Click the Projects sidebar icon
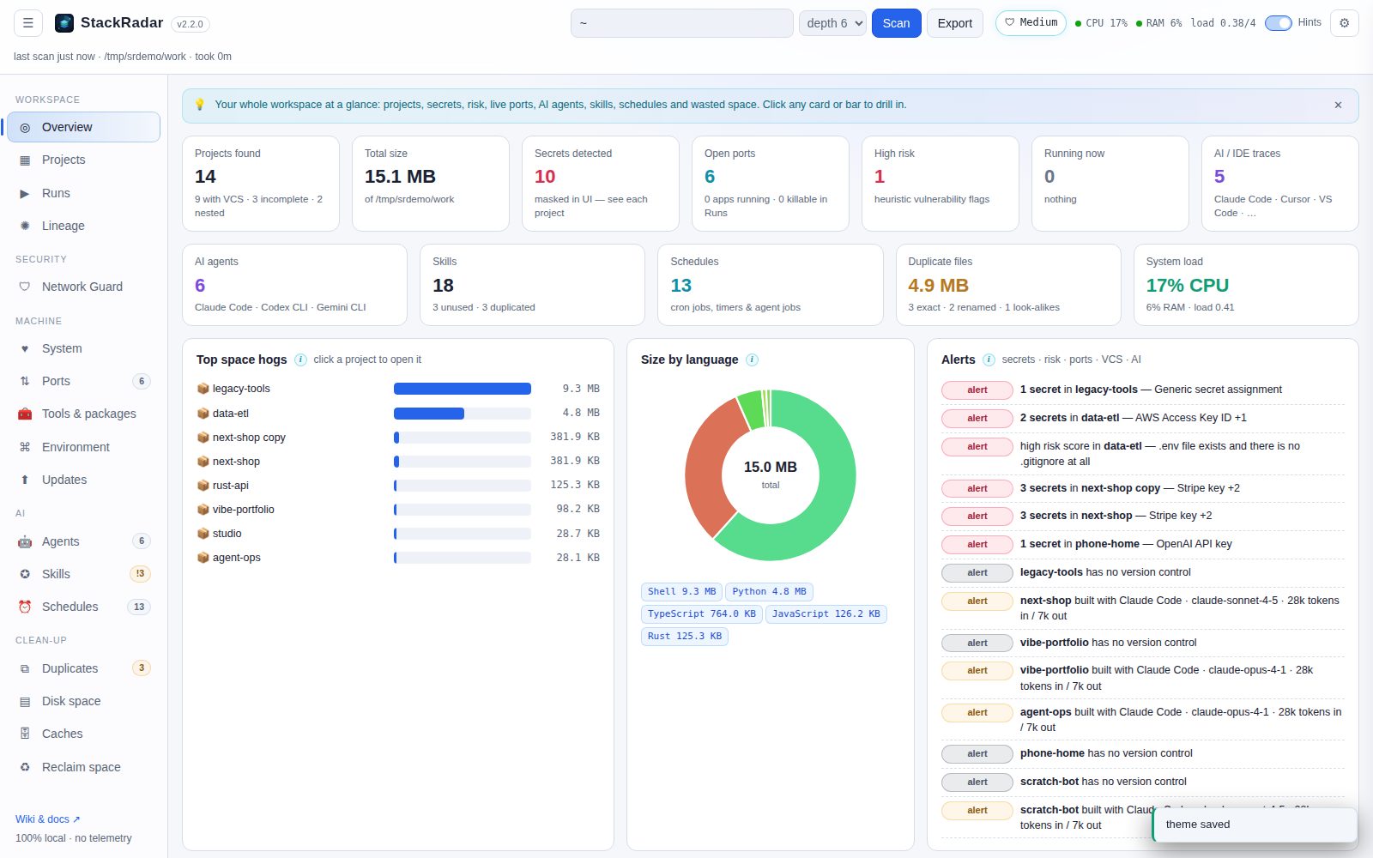Image resolution: width=1373 pixels, height=858 pixels. (x=25, y=160)
